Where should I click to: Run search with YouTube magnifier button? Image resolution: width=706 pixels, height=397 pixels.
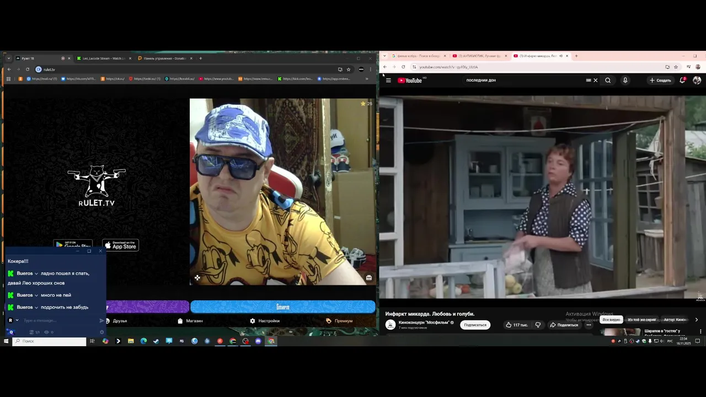coord(608,81)
